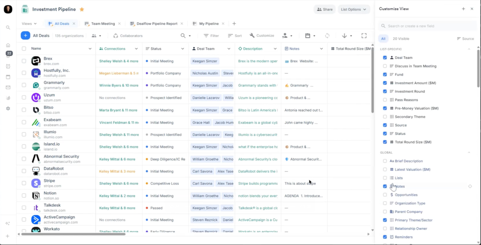Click the Keegan Simzer tag in Brex row
This screenshot has height=245, width=481.
point(205,61)
